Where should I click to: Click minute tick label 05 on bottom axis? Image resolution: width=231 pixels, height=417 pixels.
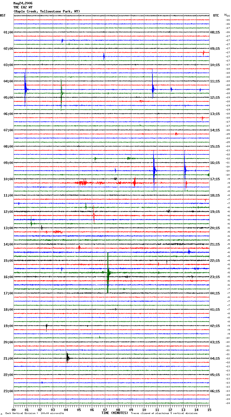click(x=79, y=410)
